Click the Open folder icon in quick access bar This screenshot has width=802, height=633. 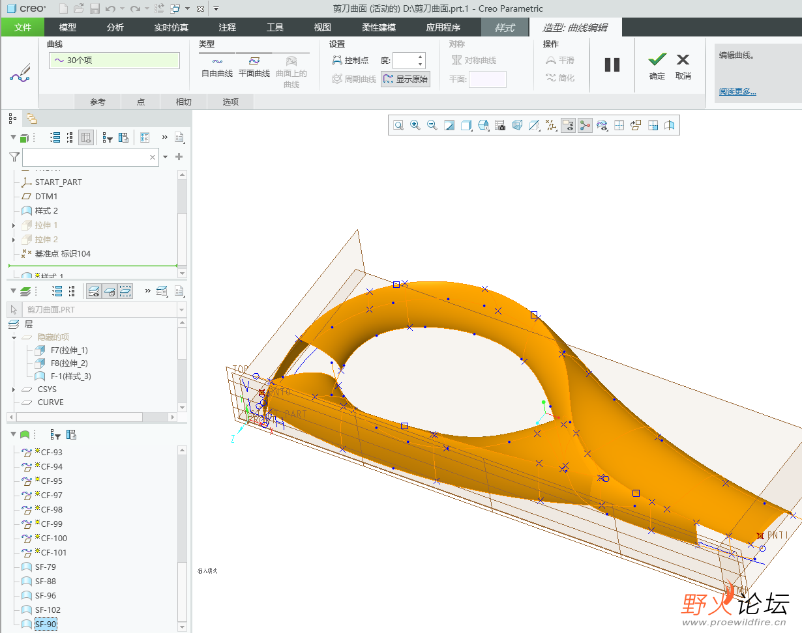pos(79,9)
